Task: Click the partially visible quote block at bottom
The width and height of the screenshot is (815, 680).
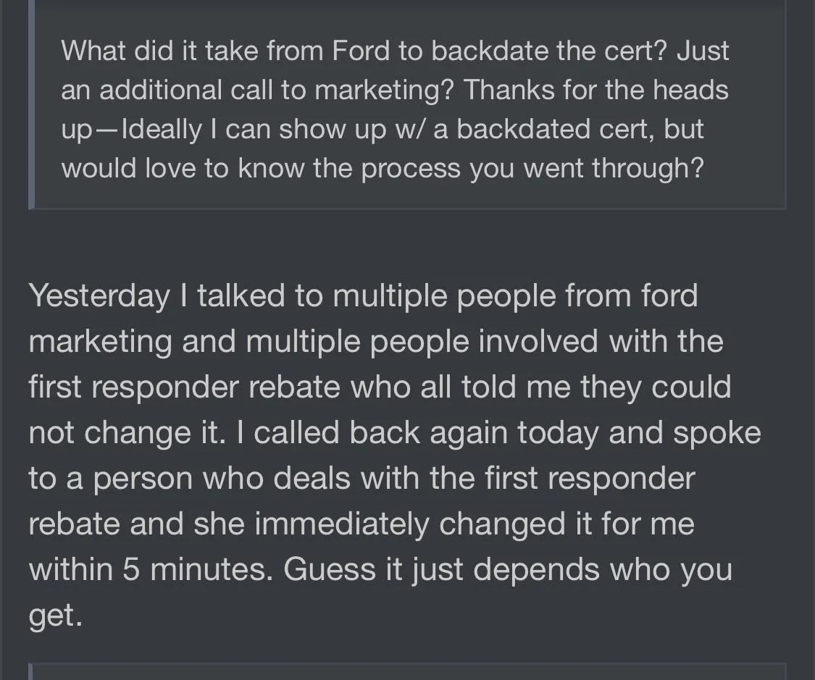Action: coord(407,671)
